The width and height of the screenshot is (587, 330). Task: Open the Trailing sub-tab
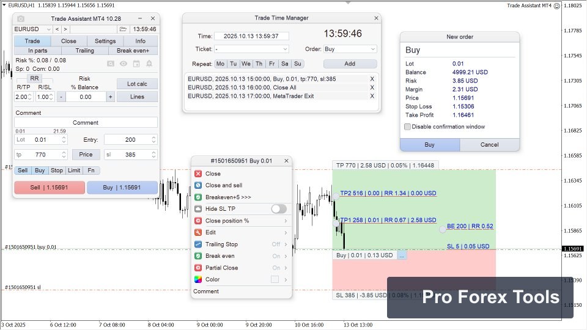click(x=85, y=51)
